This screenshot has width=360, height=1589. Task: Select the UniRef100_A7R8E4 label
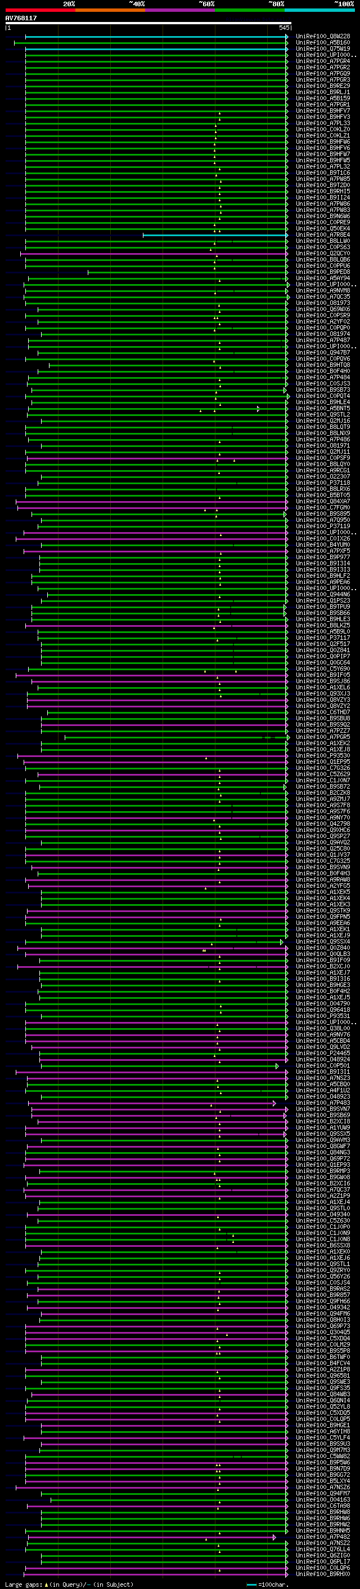[x=323, y=235]
